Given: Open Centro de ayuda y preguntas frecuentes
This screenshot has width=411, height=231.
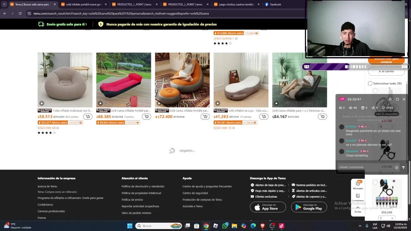Looking at the screenshot, I should click(x=207, y=186).
